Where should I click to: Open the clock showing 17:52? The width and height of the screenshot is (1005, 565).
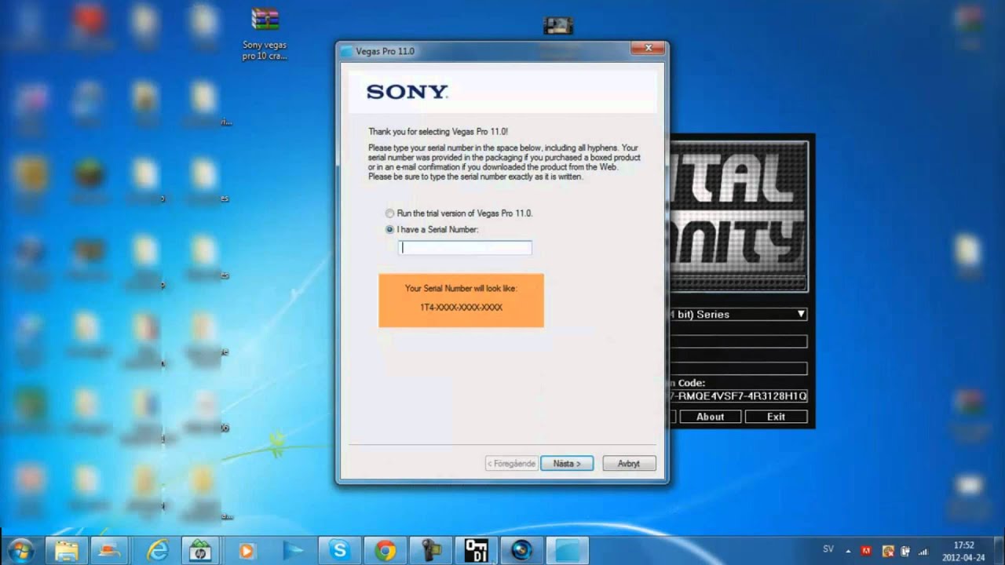(963, 550)
